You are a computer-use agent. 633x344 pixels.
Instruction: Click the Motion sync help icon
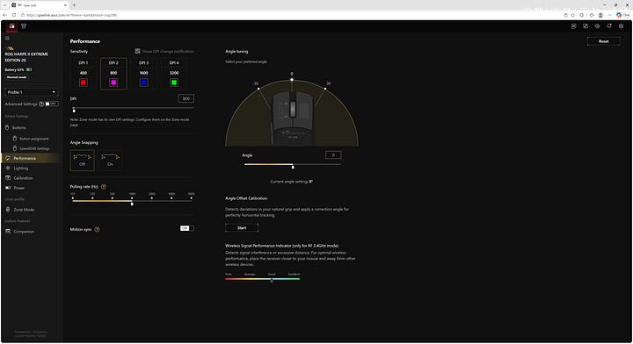[97, 230]
